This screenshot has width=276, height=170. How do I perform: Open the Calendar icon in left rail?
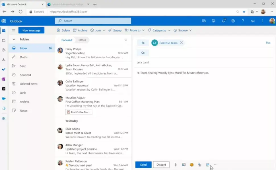coord(3,40)
